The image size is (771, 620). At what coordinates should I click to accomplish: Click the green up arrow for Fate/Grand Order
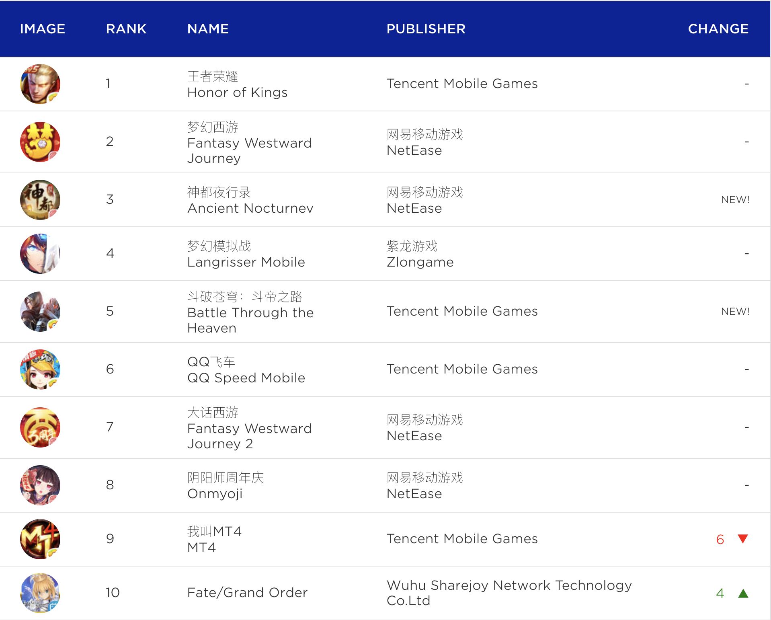pos(743,593)
